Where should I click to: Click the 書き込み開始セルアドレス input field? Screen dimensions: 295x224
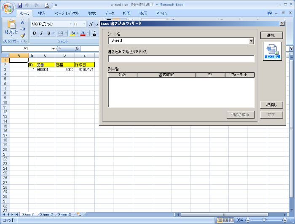pyautogui.click(x=181, y=59)
